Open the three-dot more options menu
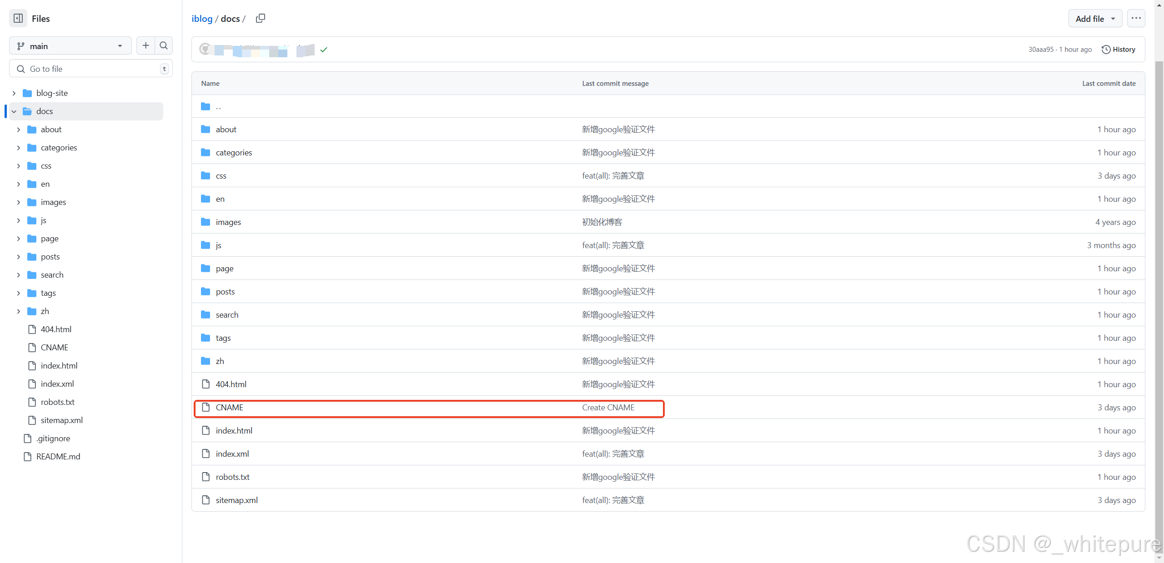 pos(1136,19)
